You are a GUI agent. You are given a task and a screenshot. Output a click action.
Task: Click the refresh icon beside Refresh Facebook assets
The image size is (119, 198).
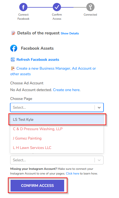13,59
